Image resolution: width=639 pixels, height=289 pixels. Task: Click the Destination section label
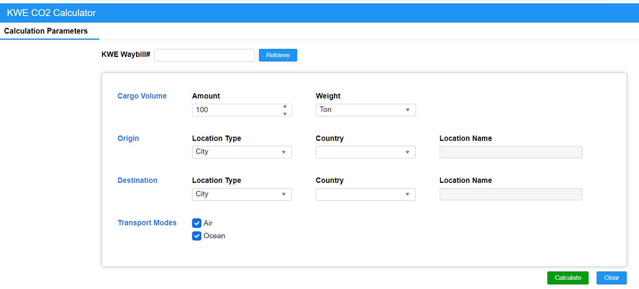[x=138, y=180]
